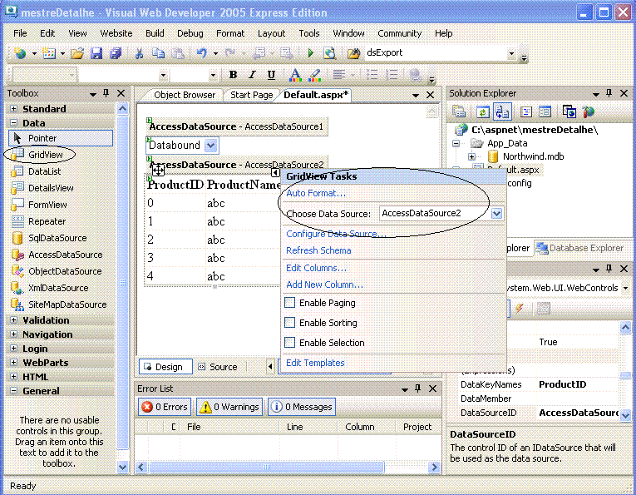Open the Debug menu
Screen dimensions: 636x495
point(190,33)
